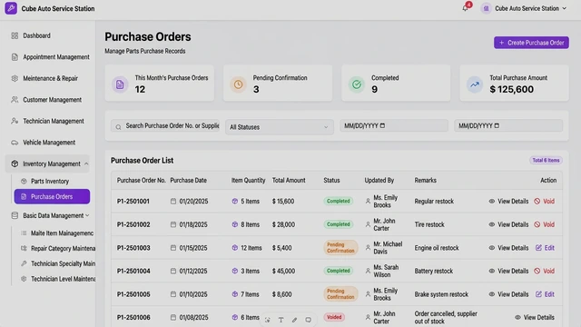Viewport: 581px width, 327px height.
Task: Click the This Month's Purchase Orders card icon
Action: 120,84
